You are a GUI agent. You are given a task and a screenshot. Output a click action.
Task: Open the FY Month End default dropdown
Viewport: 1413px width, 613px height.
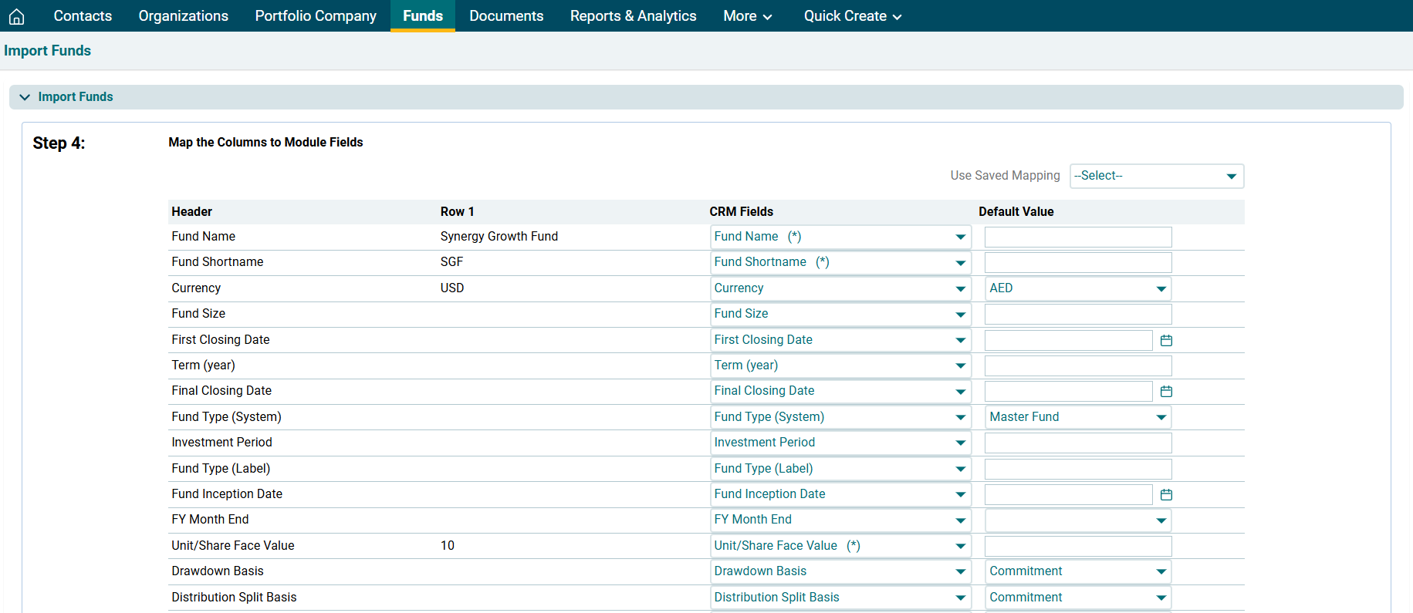click(x=1077, y=520)
